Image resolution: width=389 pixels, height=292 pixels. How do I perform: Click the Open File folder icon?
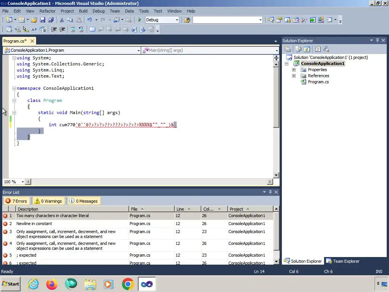click(34, 20)
